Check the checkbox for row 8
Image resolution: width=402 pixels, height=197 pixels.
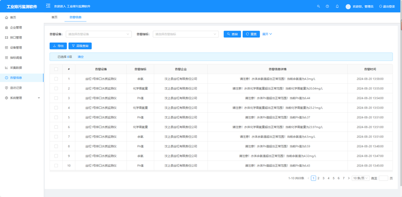pyautogui.click(x=56, y=146)
